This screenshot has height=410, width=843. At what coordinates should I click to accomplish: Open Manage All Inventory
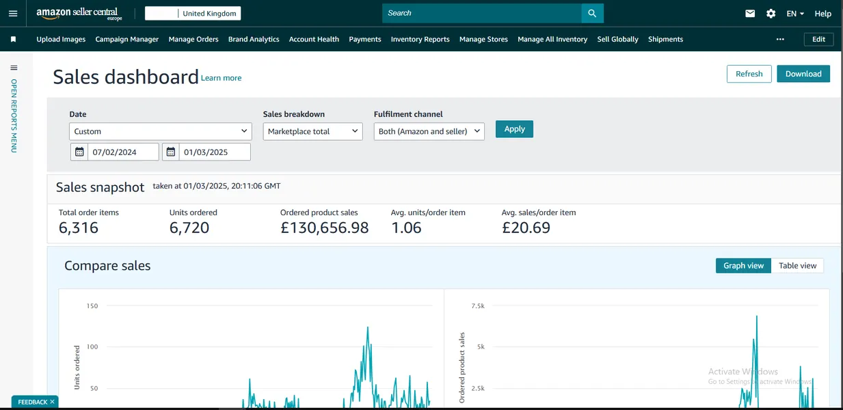tap(552, 40)
